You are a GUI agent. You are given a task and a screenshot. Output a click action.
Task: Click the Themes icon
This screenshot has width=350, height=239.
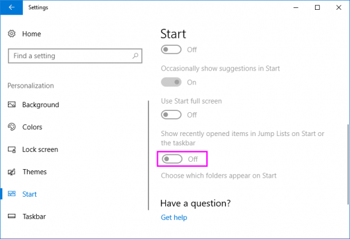(x=12, y=172)
